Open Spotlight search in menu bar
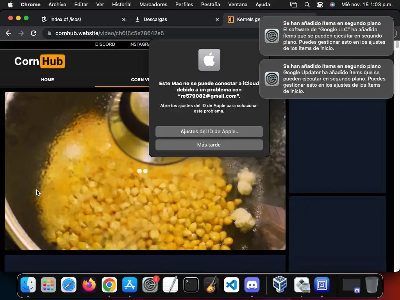The height and width of the screenshot is (300, 400). point(307,5)
